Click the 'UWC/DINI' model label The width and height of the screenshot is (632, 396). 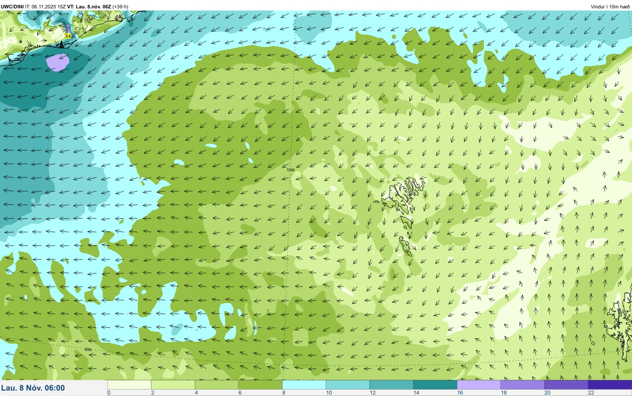coord(12,7)
